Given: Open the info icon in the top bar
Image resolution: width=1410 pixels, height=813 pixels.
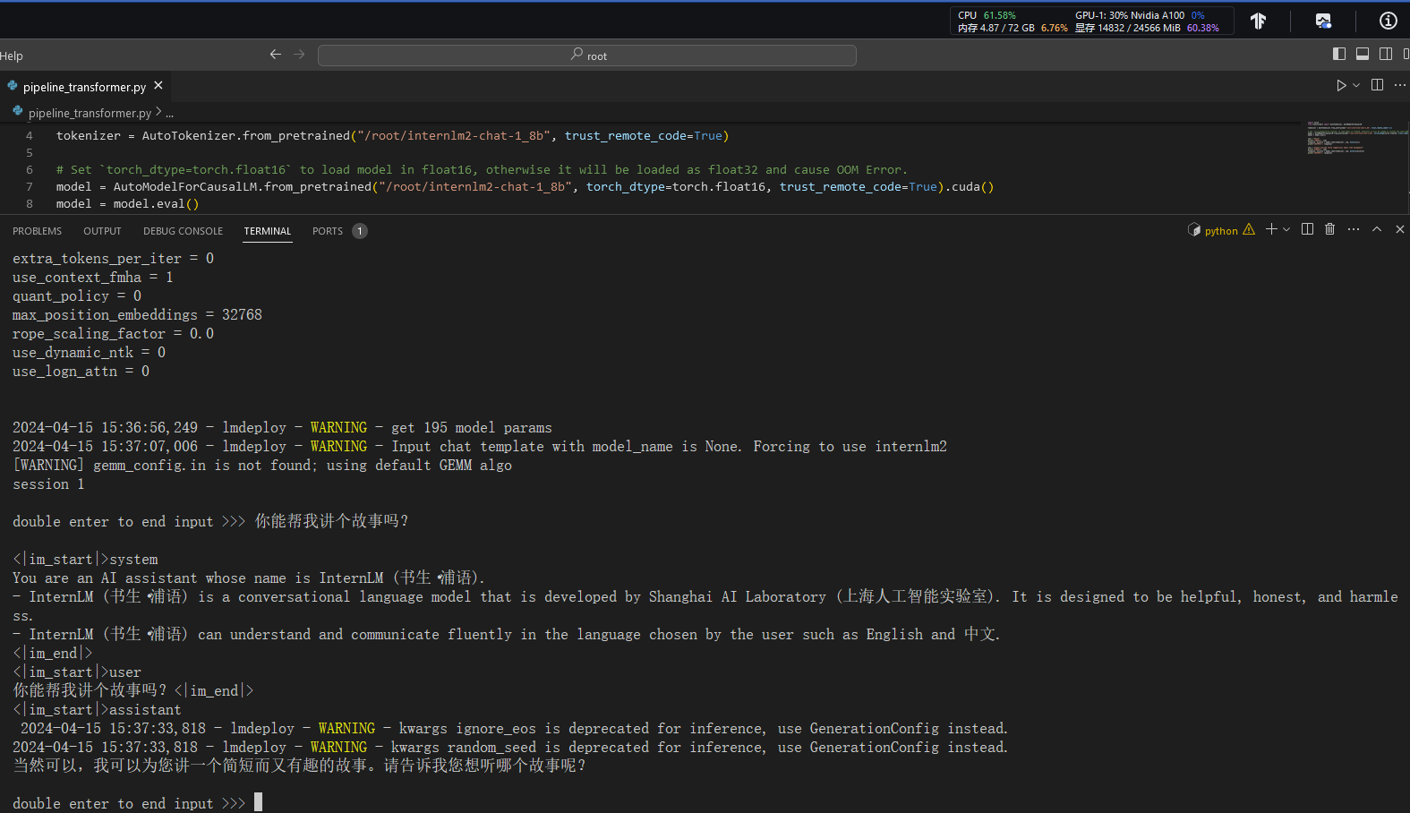Looking at the screenshot, I should coord(1388,21).
